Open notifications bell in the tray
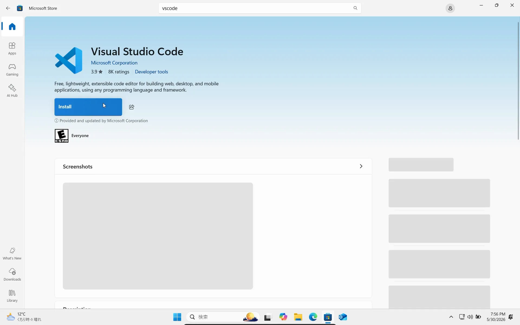The image size is (520, 325). [511, 317]
